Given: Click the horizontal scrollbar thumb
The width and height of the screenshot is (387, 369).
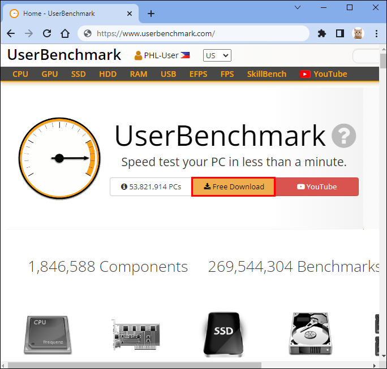Looking at the screenshot, I should [x=134, y=365].
